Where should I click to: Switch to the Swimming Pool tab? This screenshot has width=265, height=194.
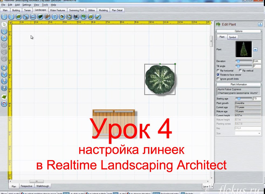(x=76, y=10)
